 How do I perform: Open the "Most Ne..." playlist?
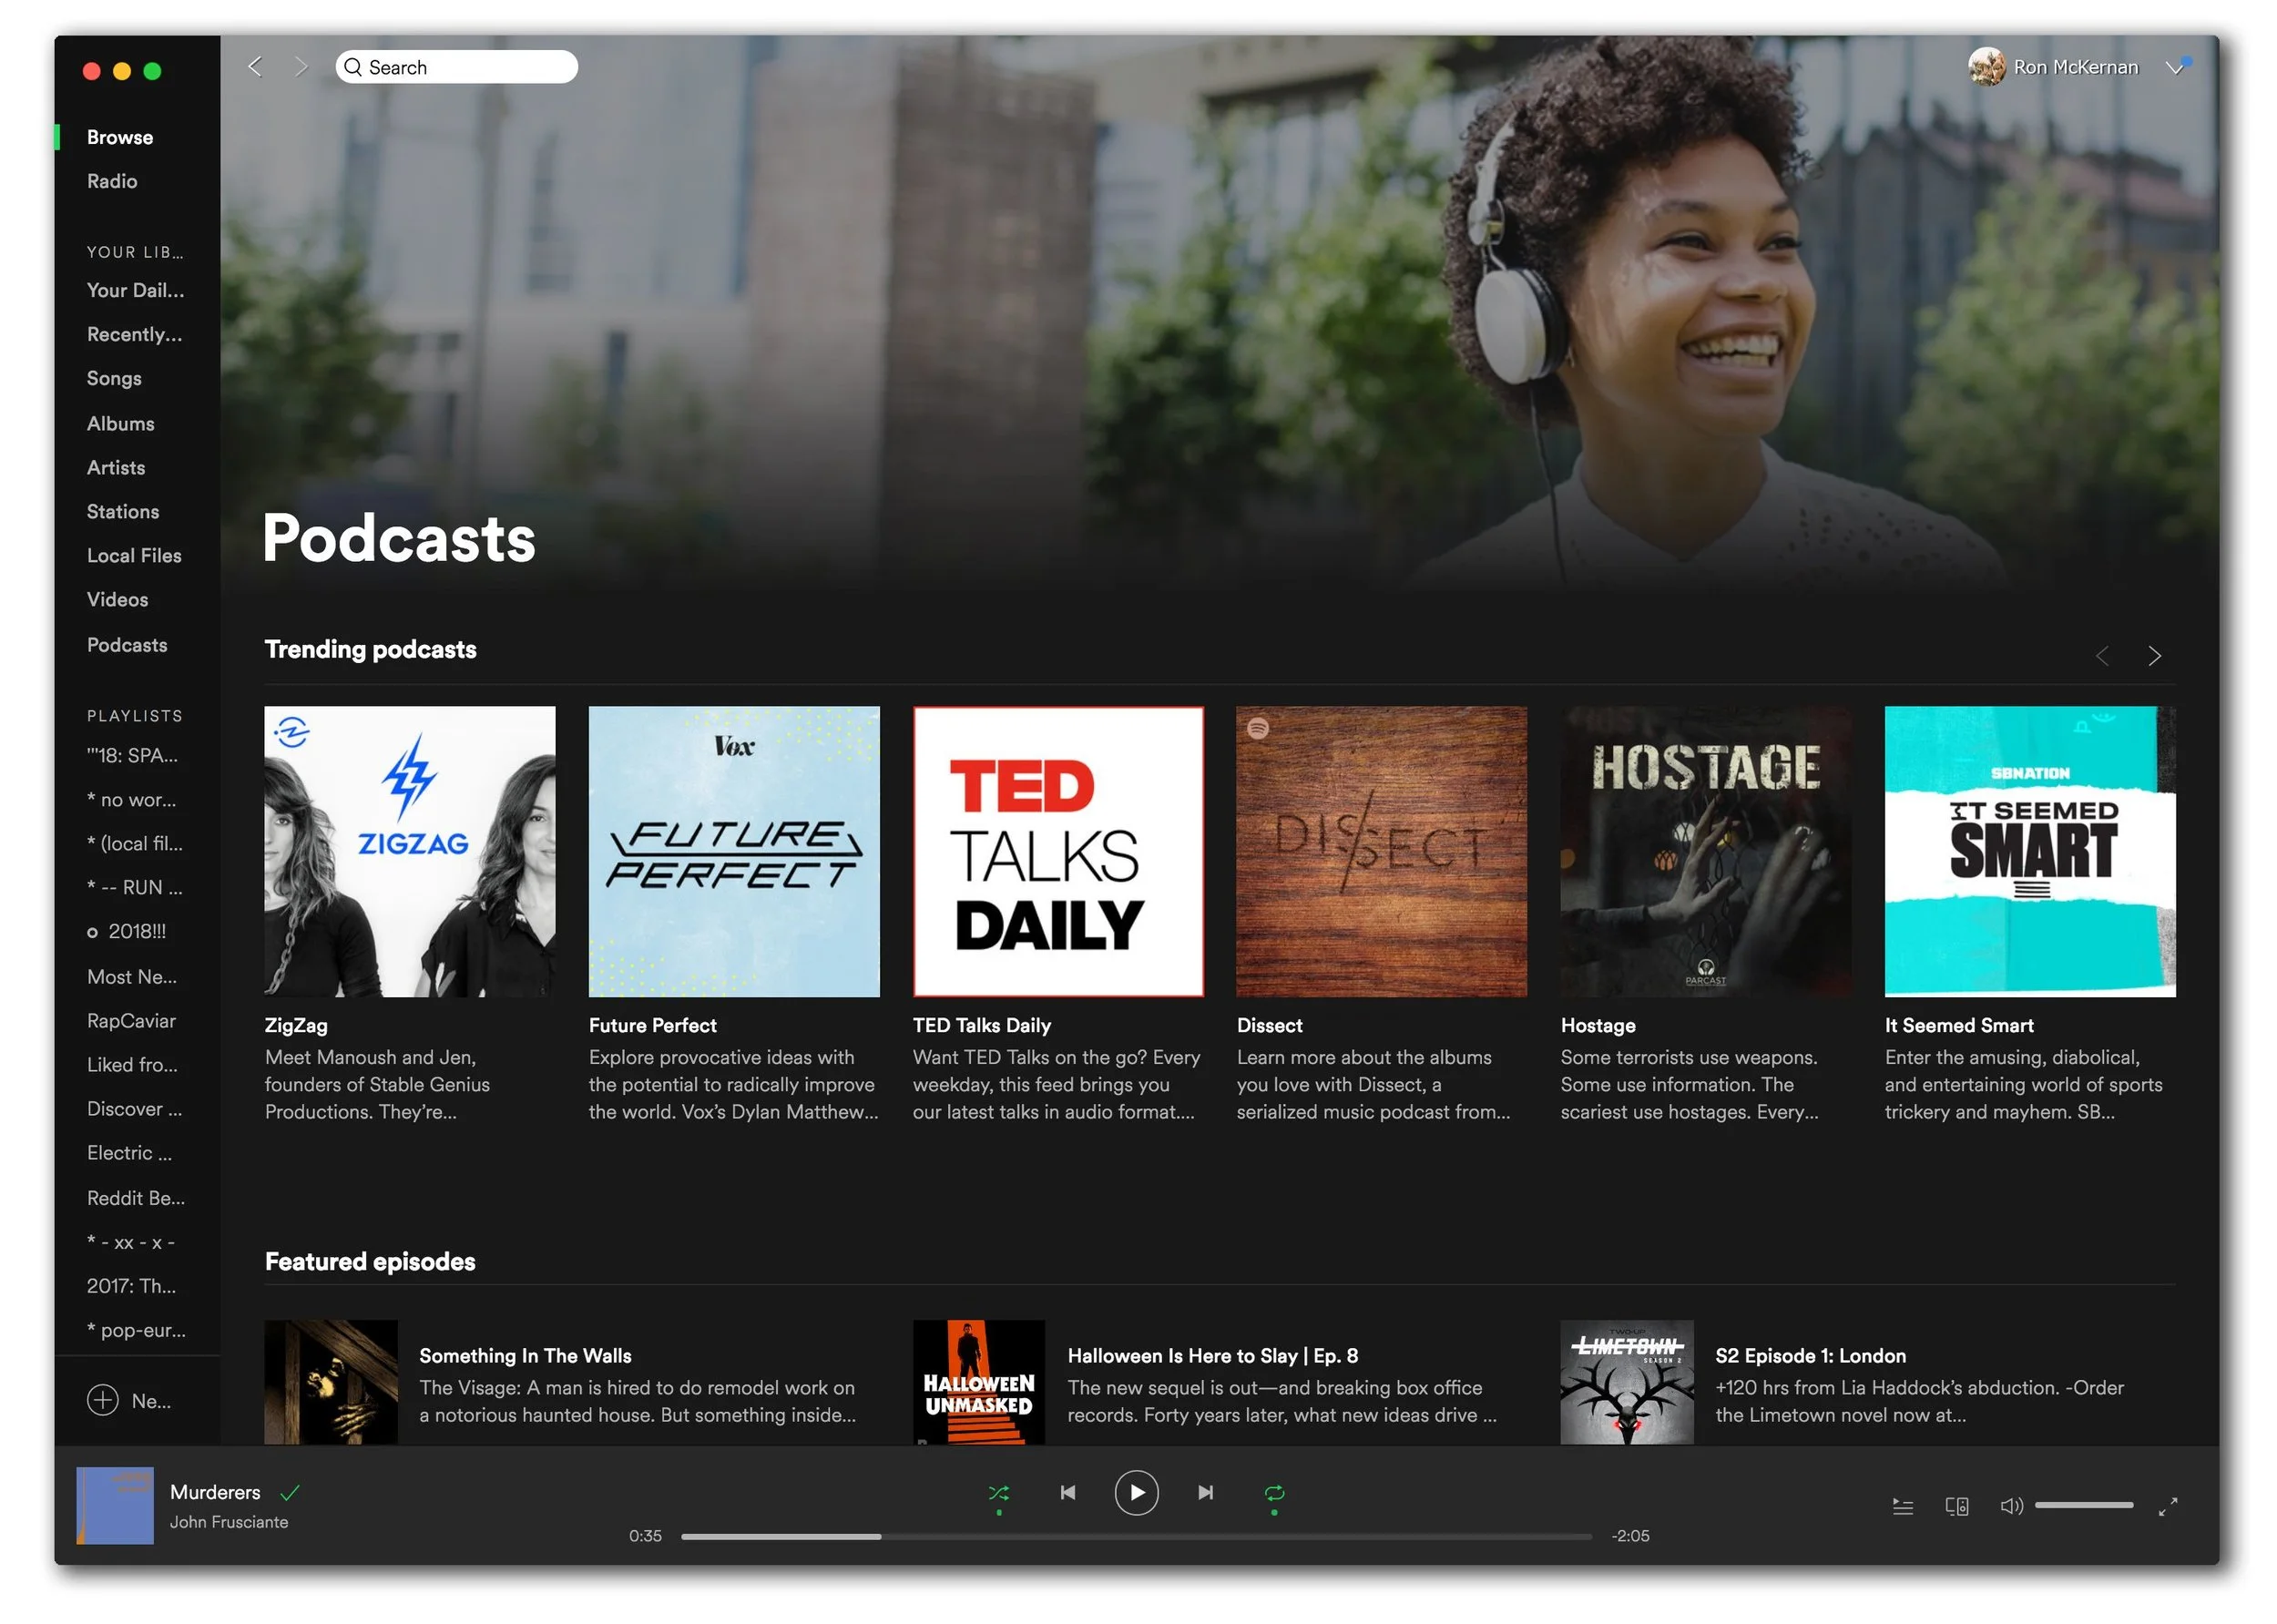tap(132, 978)
